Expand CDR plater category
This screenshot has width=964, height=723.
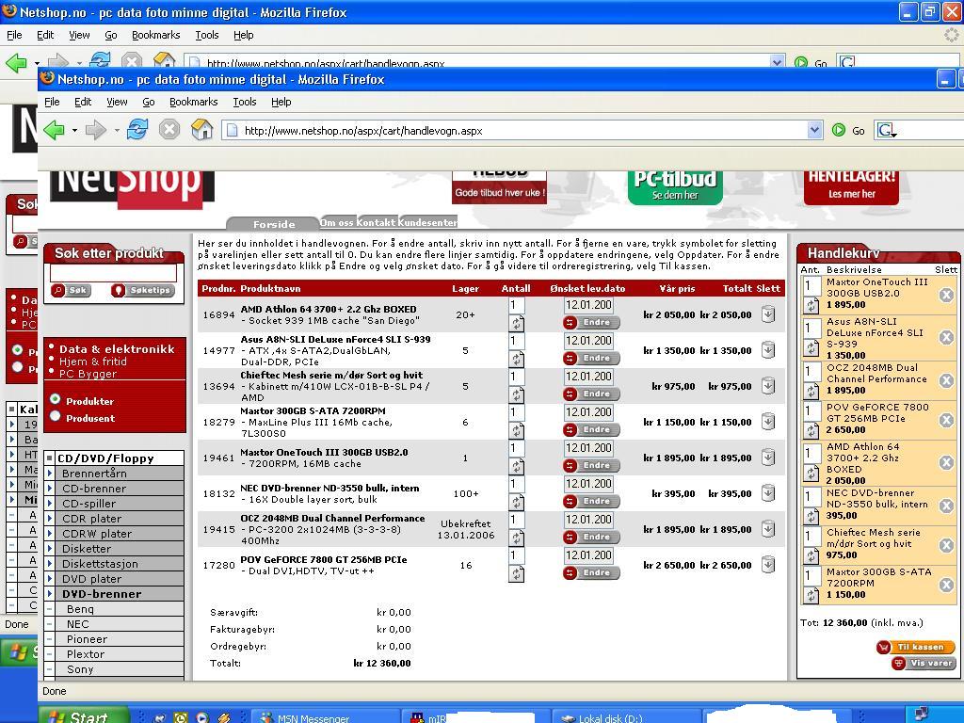coord(50,519)
